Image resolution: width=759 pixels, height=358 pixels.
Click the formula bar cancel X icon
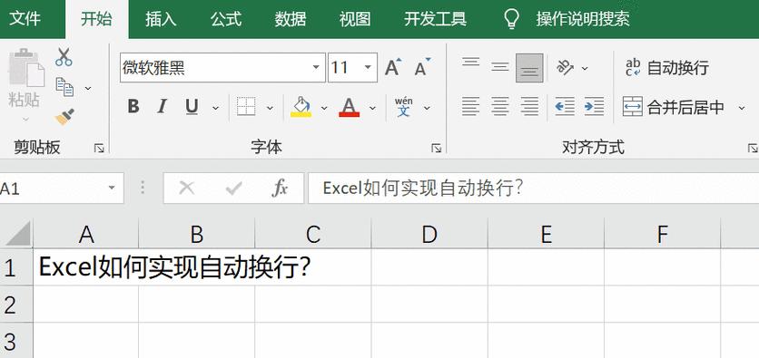click(x=187, y=188)
